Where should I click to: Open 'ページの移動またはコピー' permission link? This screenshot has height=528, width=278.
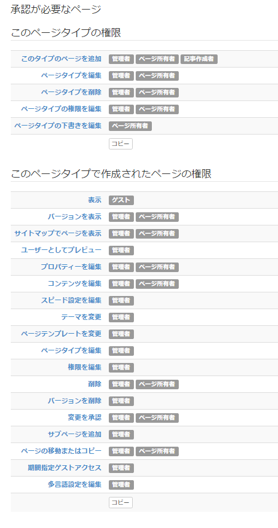pyautogui.click(x=61, y=451)
